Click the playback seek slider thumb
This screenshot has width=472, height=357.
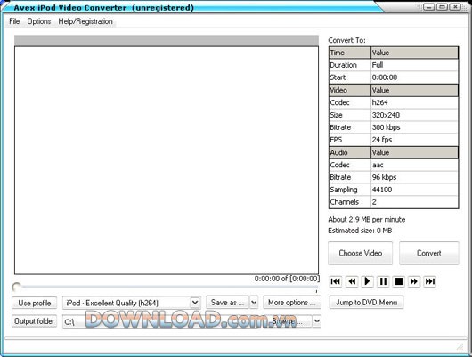[17, 287]
